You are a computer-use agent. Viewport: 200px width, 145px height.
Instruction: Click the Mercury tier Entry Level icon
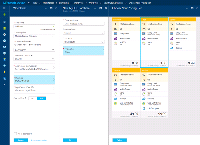tap(116, 34)
